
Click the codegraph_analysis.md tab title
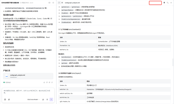(x=72, y=3)
